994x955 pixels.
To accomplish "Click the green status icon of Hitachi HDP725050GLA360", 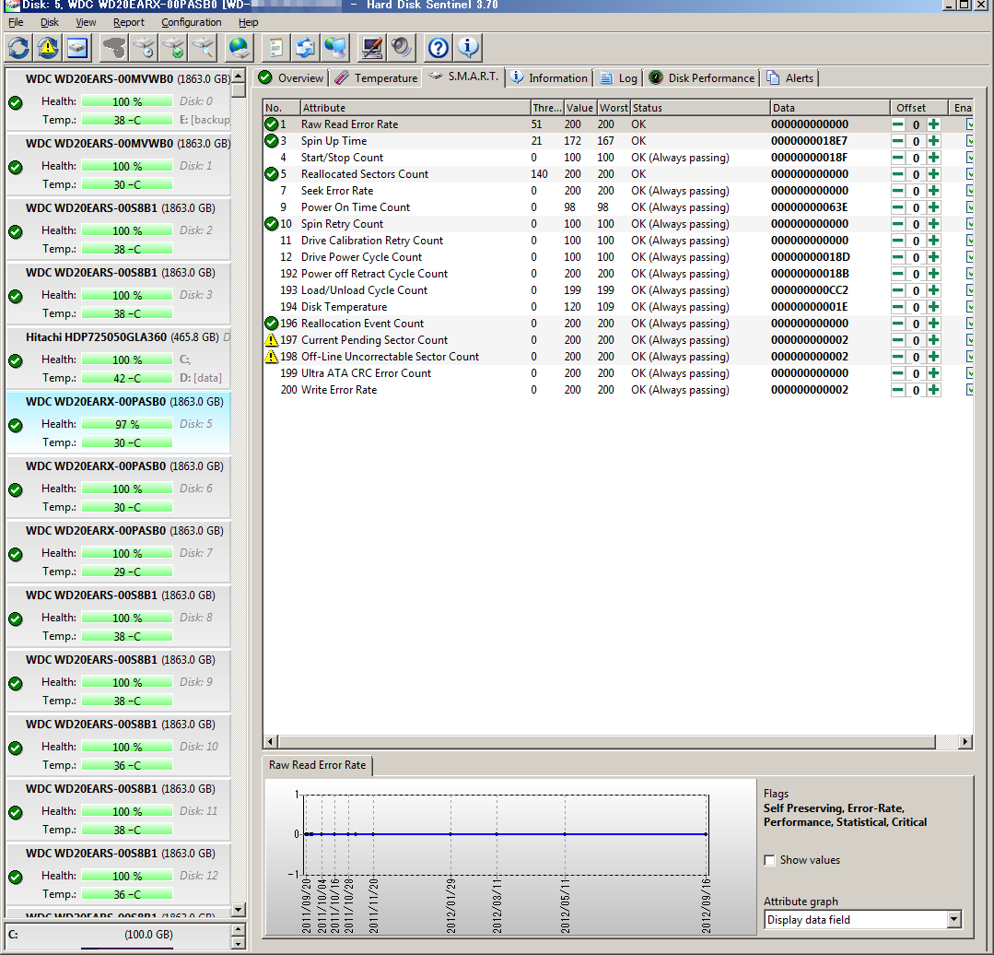I will (16, 360).
